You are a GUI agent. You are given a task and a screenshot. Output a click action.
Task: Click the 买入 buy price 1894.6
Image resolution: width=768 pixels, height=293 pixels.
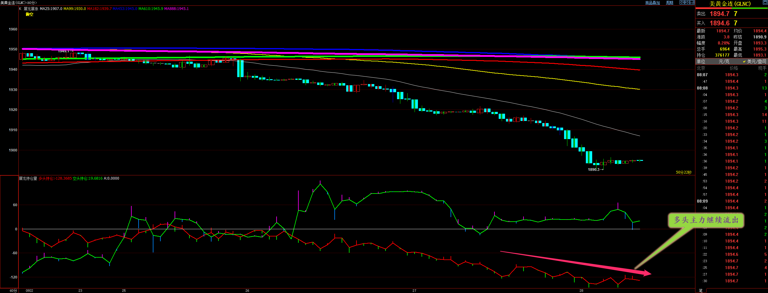[x=719, y=23]
